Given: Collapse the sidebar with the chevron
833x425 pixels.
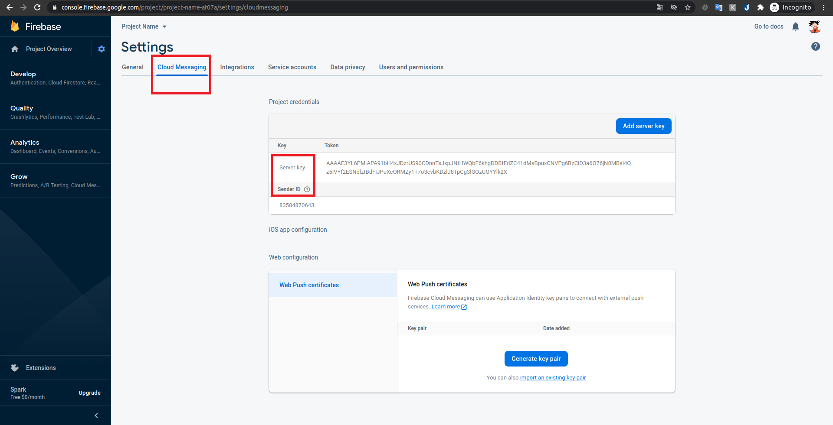Looking at the screenshot, I should (96, 415).
